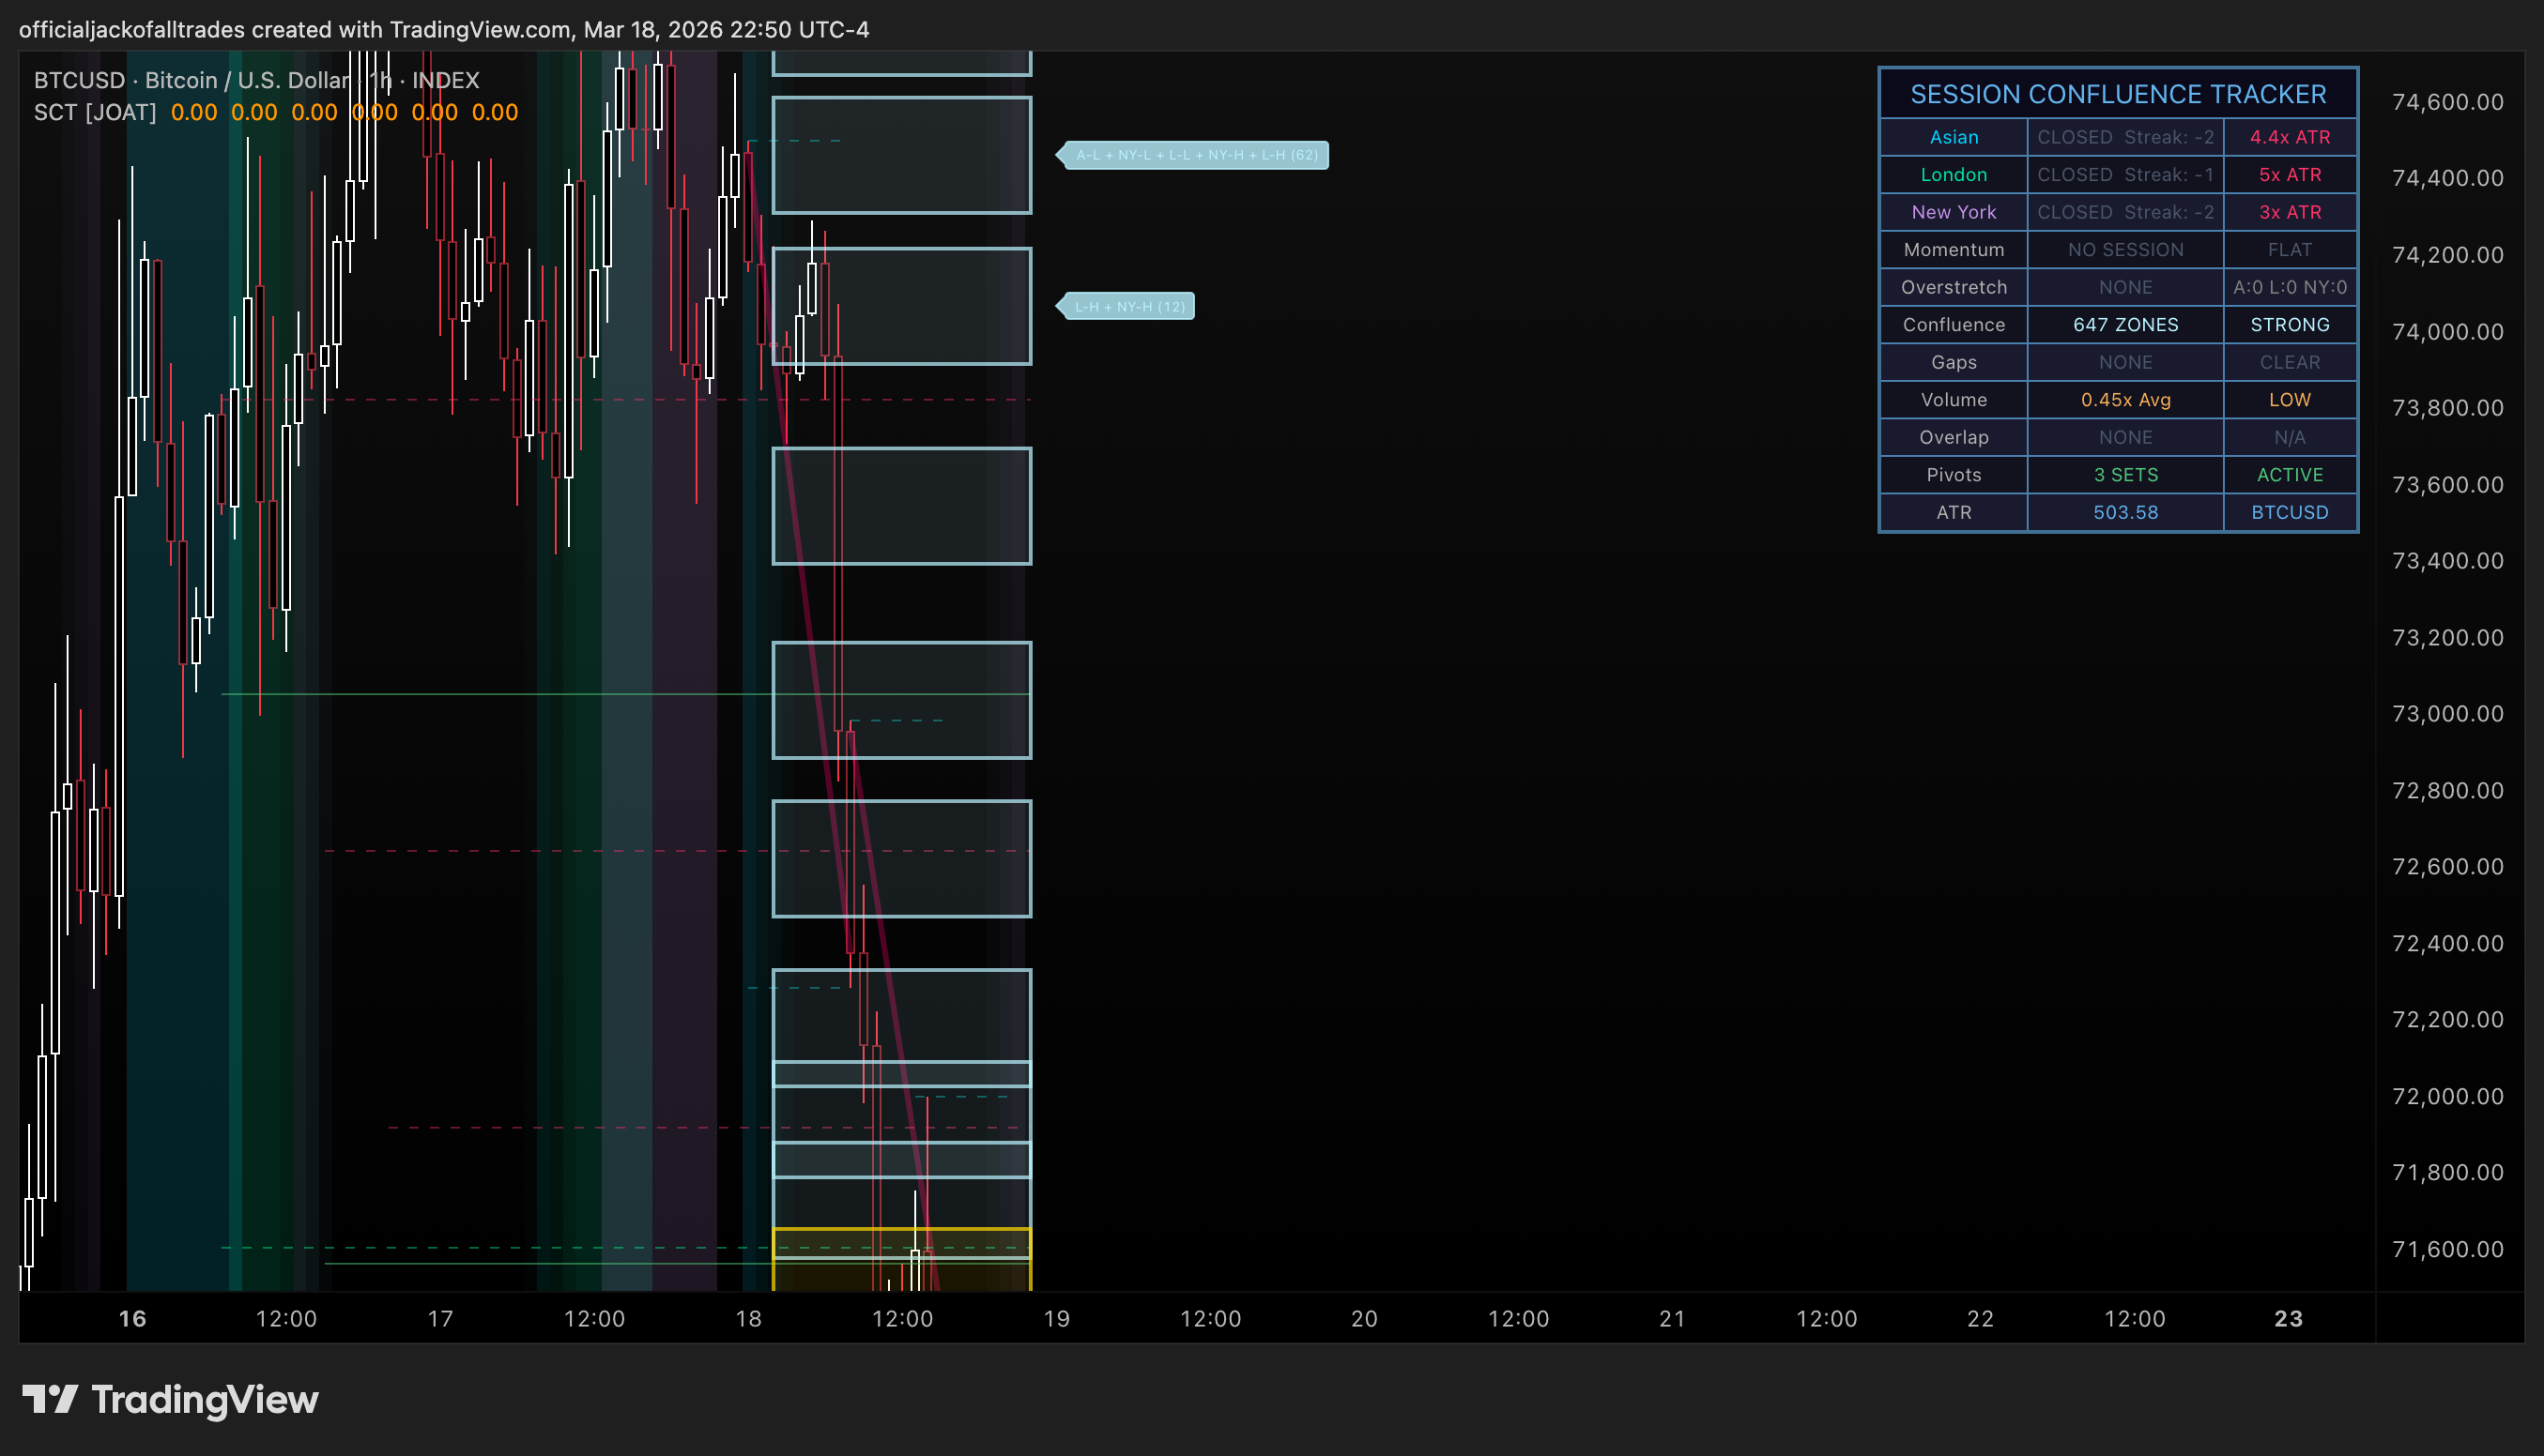This screenshot has height=1456, width=2544.
Task: Click the 503.58 ATR value
Action: (x=2124, y=512)
